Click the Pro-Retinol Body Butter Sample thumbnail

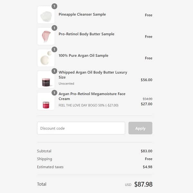(46, 36)
